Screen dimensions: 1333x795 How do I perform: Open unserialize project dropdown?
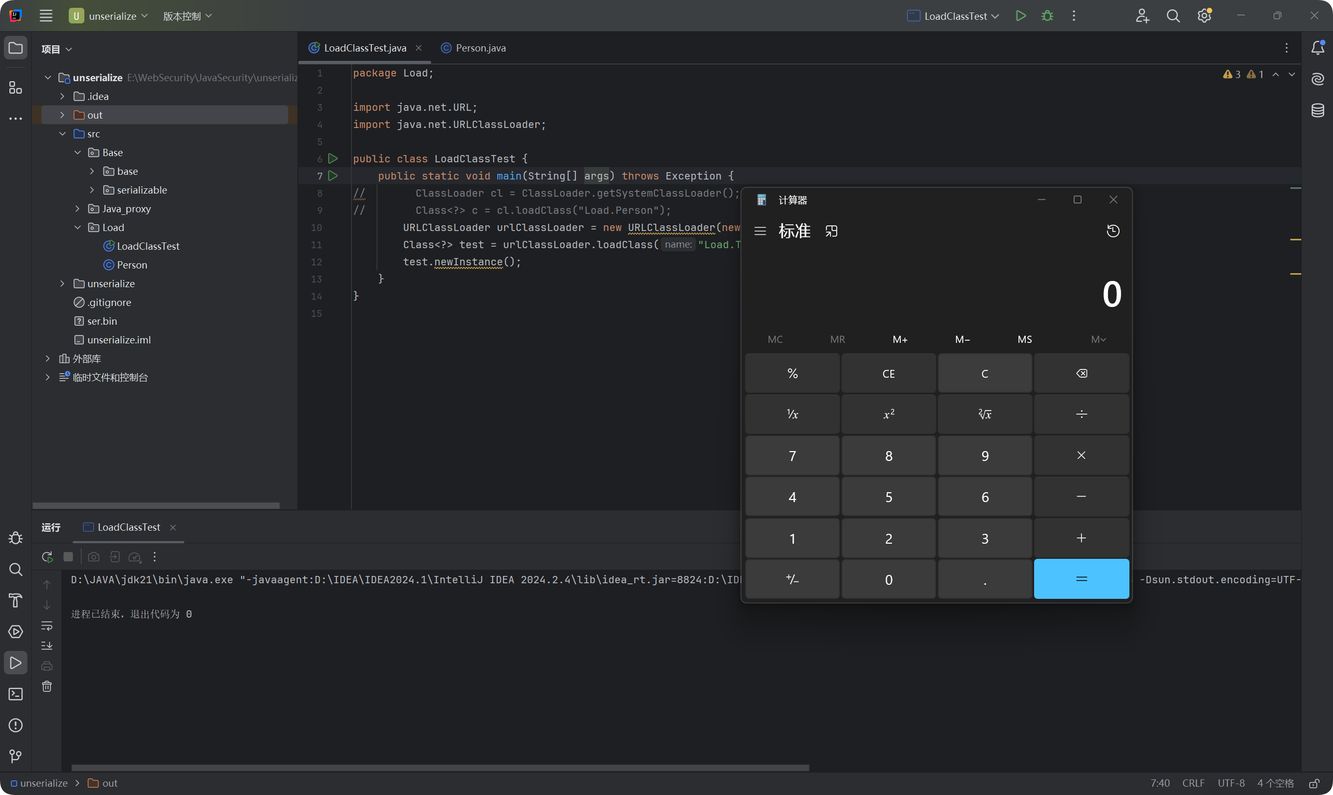pos(108,16)
